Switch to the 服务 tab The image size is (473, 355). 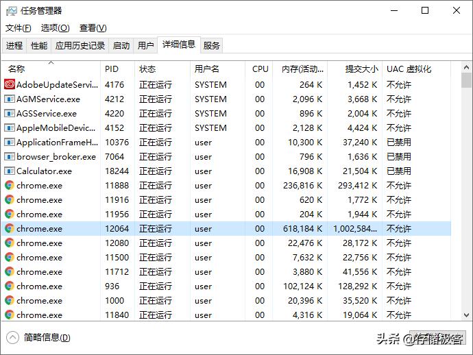coord(211,45)
